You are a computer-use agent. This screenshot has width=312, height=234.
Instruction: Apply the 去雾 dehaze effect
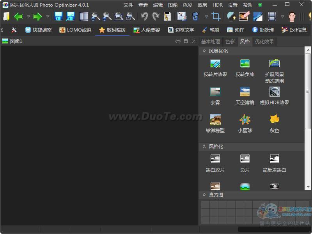click(215, 96)
